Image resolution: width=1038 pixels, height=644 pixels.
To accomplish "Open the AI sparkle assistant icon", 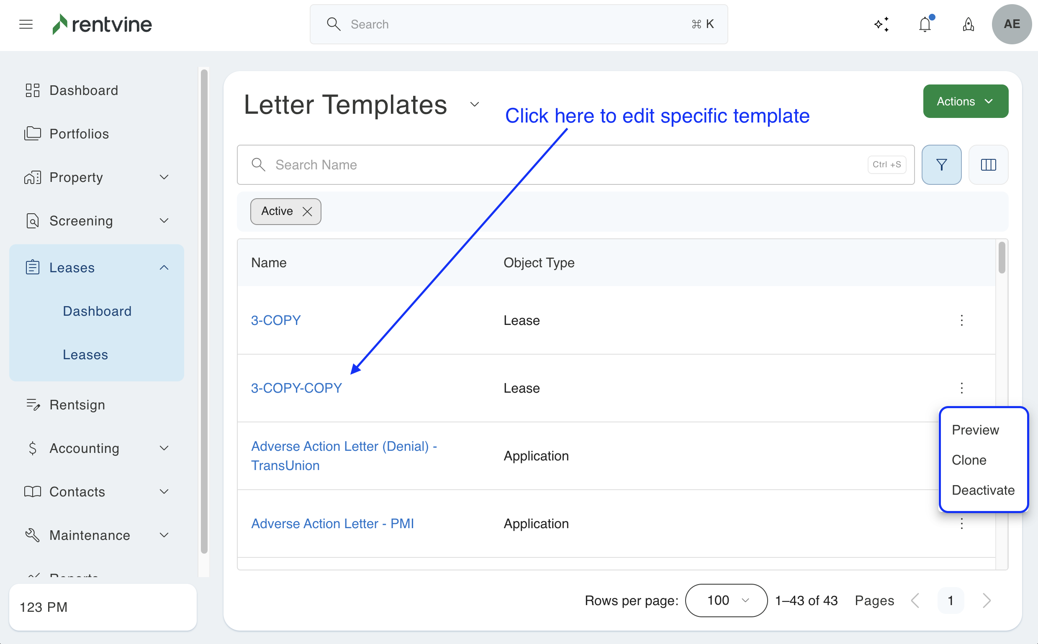I will [x=881, y=24].
